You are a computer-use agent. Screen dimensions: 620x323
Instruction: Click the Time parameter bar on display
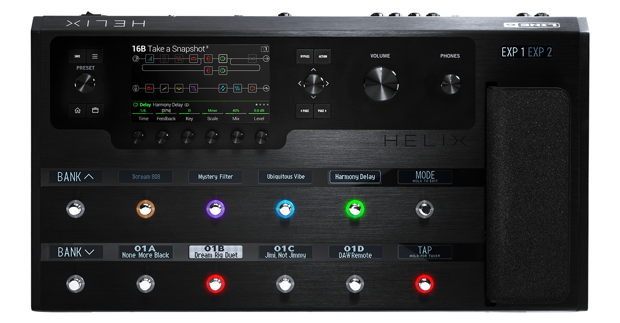pos(143,113)
